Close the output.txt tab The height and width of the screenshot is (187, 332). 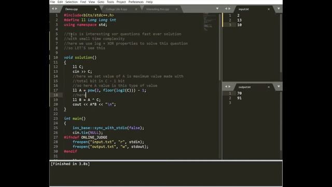pyautogui.click(x=269, y=87)
